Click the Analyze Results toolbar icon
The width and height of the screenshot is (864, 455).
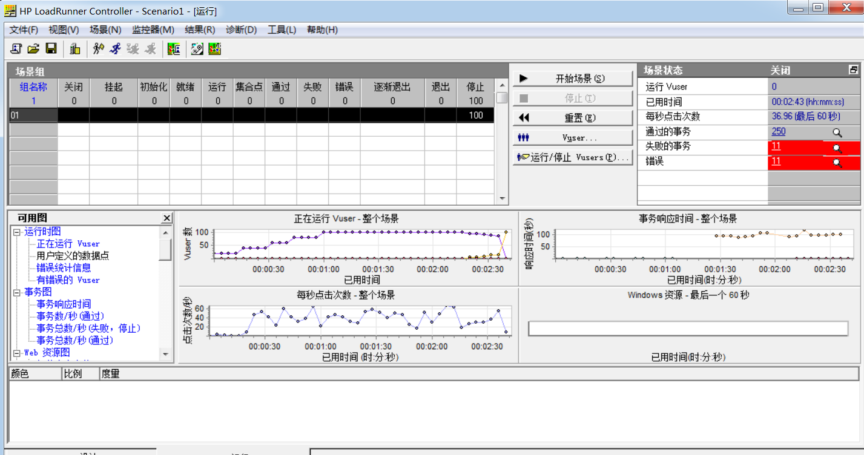pyautogui.click(x=214, y=49)
